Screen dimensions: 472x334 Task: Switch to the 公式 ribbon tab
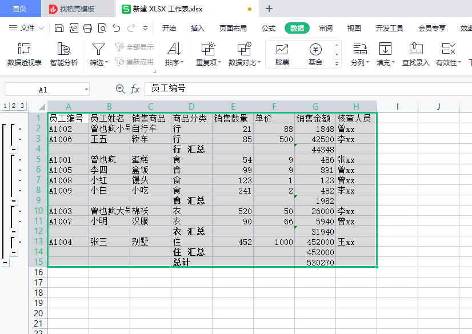(269, 28)
